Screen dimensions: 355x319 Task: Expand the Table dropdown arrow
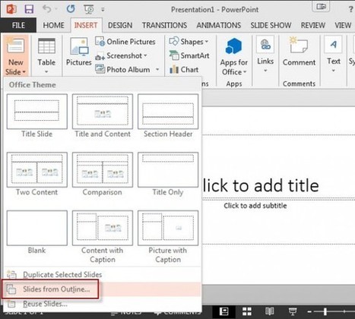(x=46, y=72)
